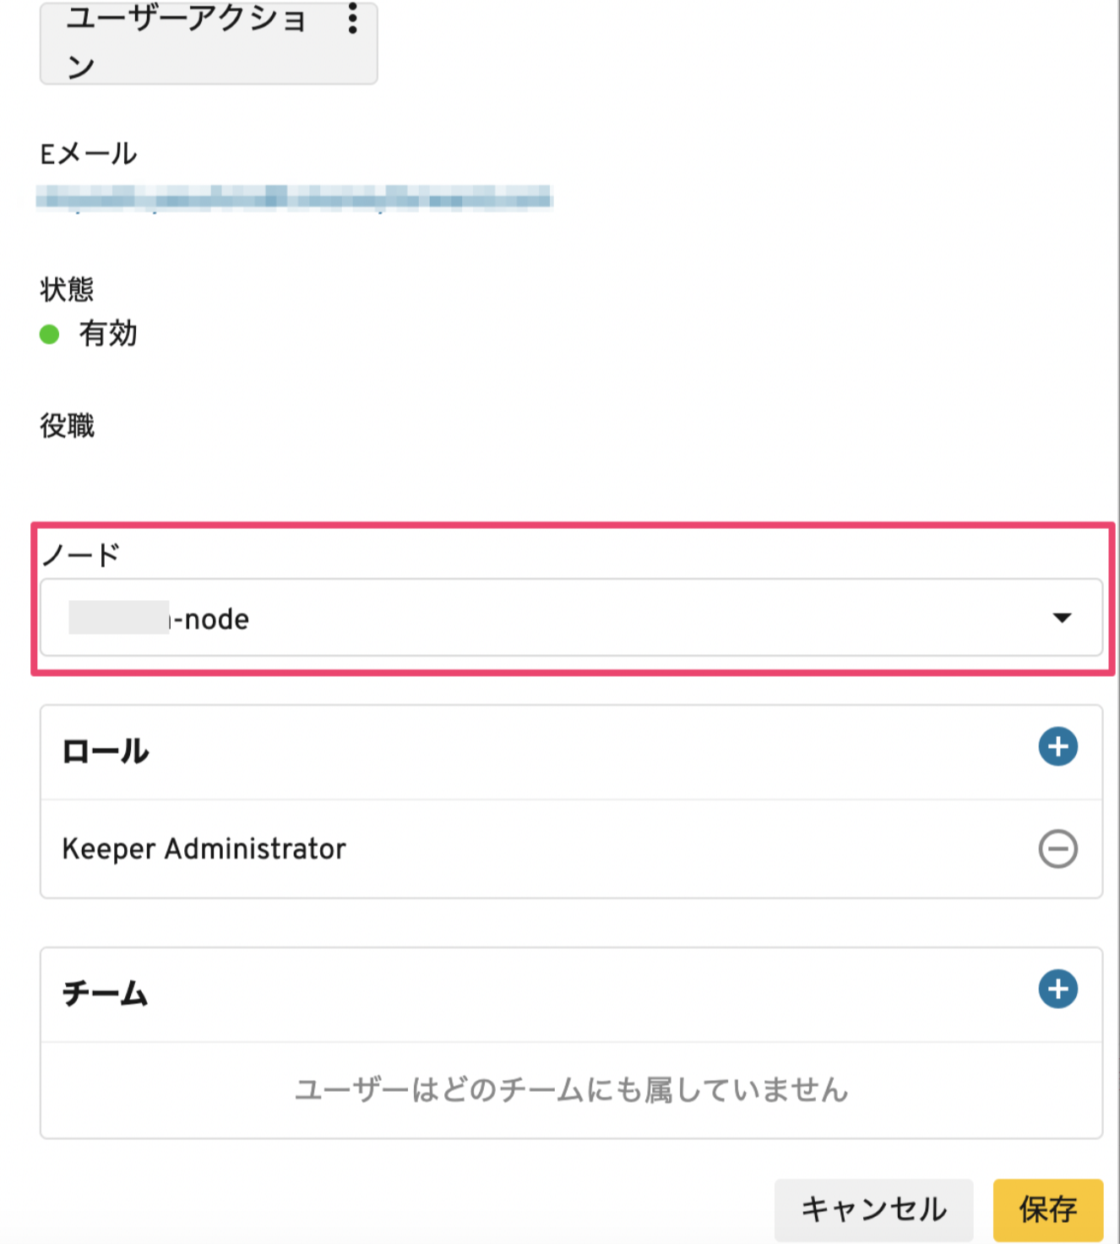Viewport: 1120px width, 1244px height.
Task: Click the yellow 保存 button
Action: pyautogui.click(x=1048, y=1209)
